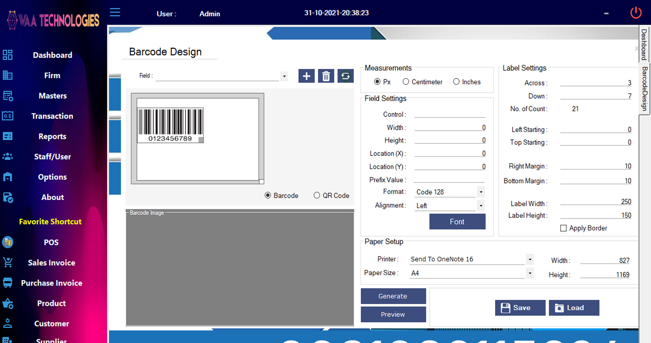651x343 pixels.
Task: Open the About menu item
Action: point(52,197)
